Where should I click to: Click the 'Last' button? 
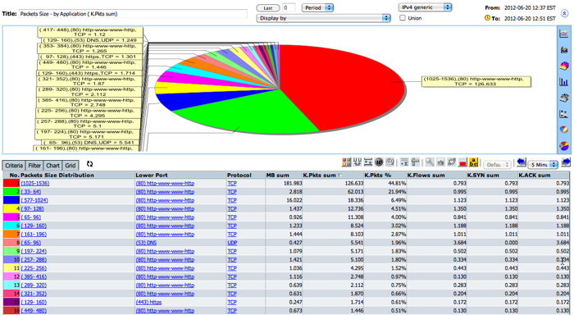[268, 7]
